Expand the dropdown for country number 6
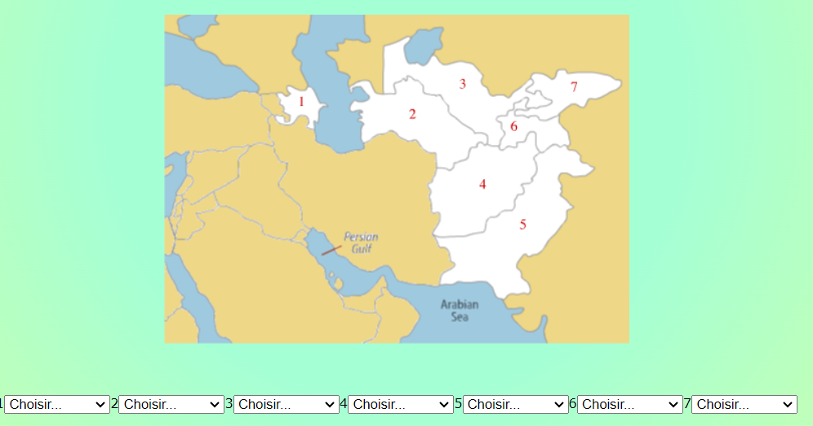The width and height of the screenshot is (813, 426). pyautogui.click(x=629, y=404)
